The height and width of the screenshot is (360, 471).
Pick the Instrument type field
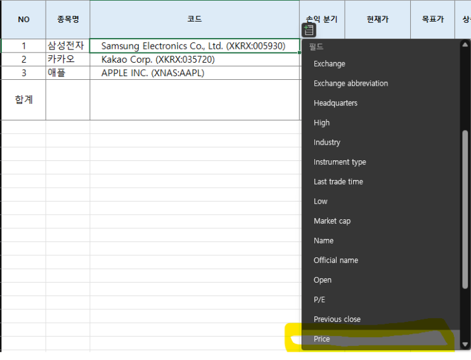pos(380,162)
